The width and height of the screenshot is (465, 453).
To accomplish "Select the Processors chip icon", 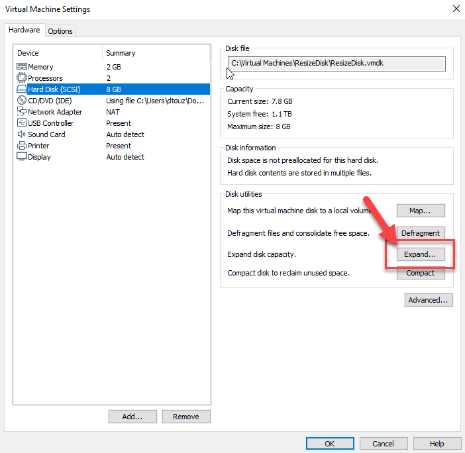I will [22, 78].
